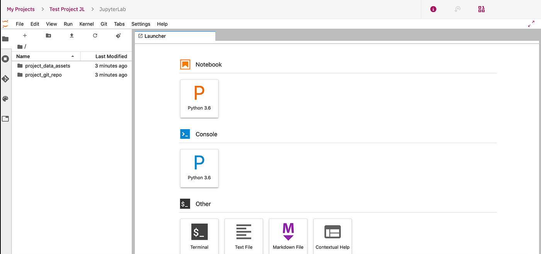Open a new launcher with the plus icon
Image resolution: width=541 pixels, height=254 pixels.
(x=24, y=35)
